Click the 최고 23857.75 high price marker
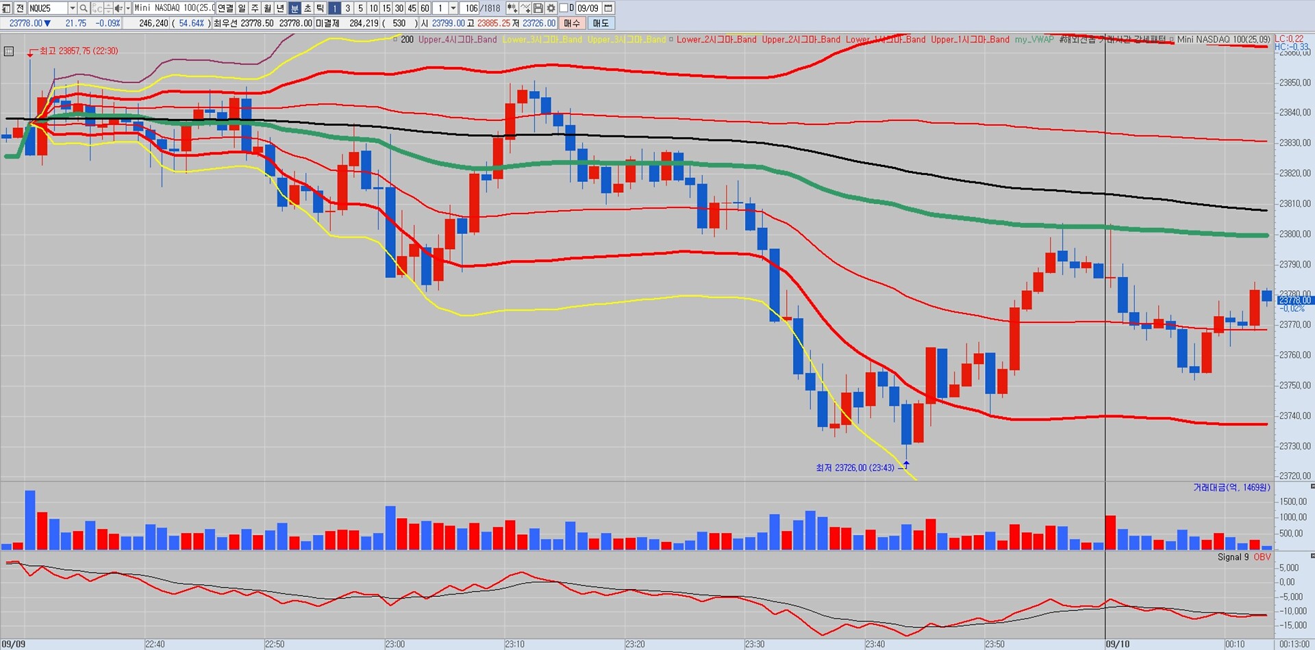The image size is (1315, 650). [x=78, y=51]
